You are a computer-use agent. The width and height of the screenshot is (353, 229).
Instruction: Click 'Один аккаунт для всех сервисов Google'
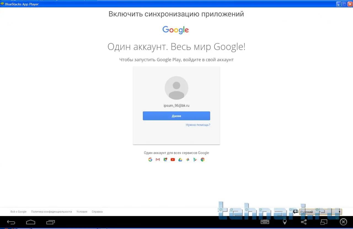[x=176, y=153]
